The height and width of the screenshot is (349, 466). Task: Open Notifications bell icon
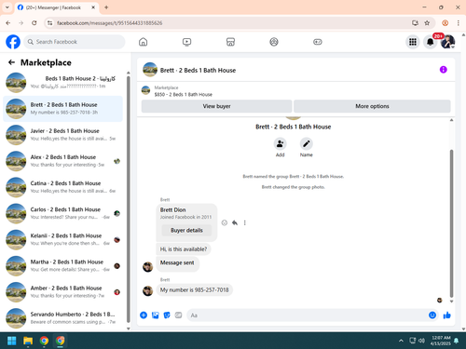coord(431,42)
